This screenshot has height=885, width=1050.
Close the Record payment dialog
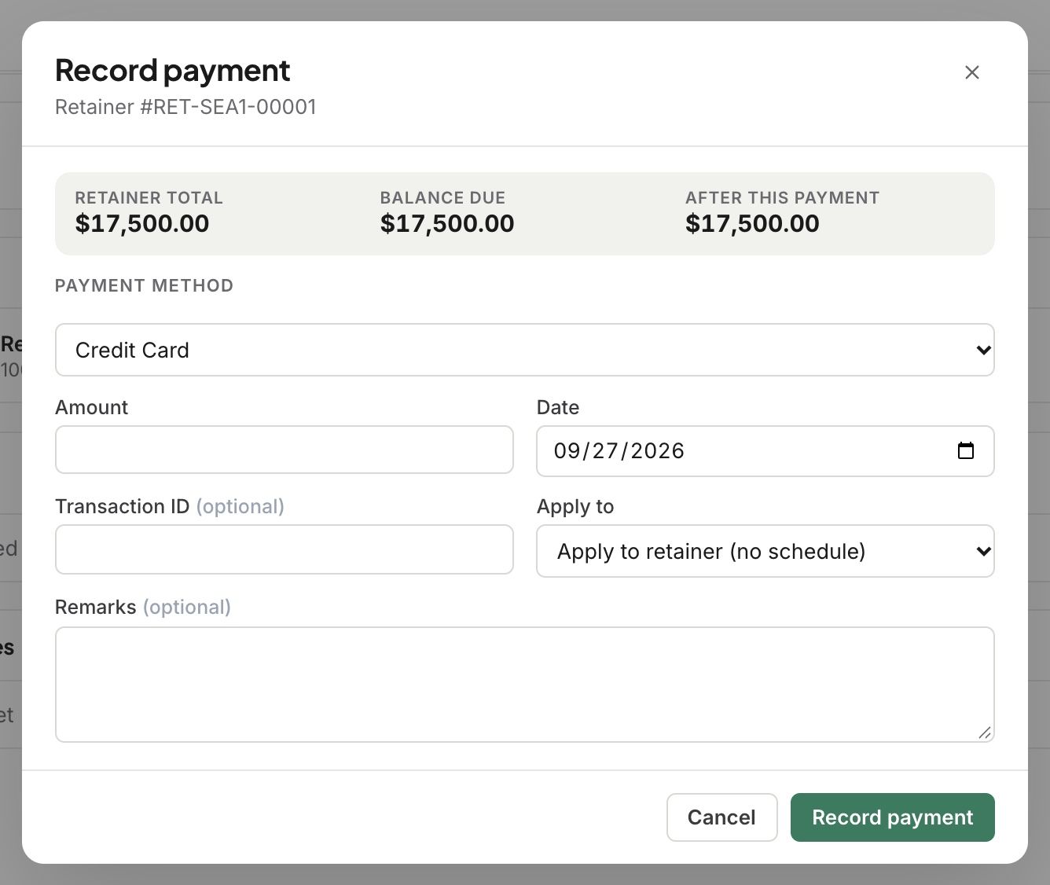972,72
